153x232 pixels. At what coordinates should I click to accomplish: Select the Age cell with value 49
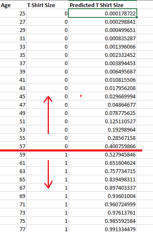click(13, 113)
